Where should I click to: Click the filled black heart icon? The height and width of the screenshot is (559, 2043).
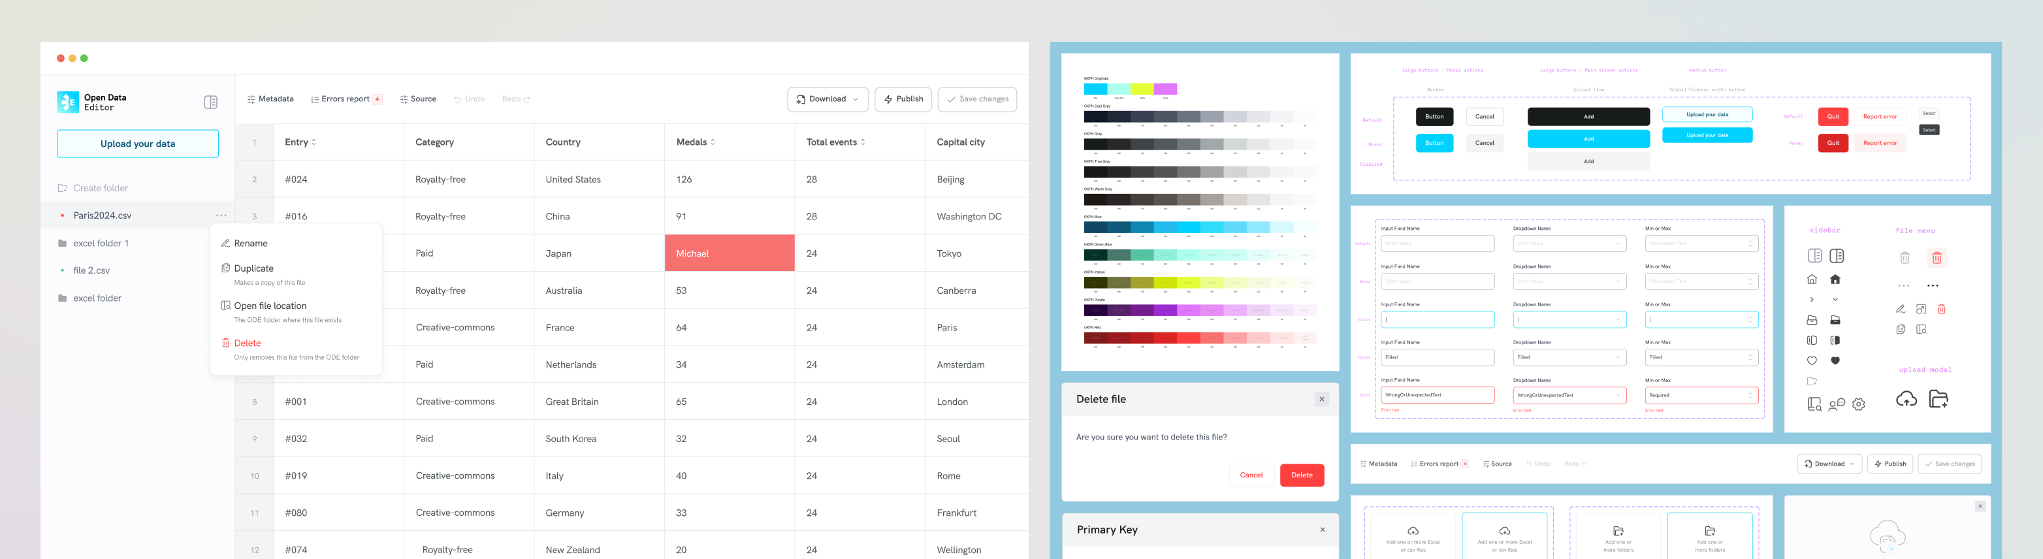(x=1835, y=360)
